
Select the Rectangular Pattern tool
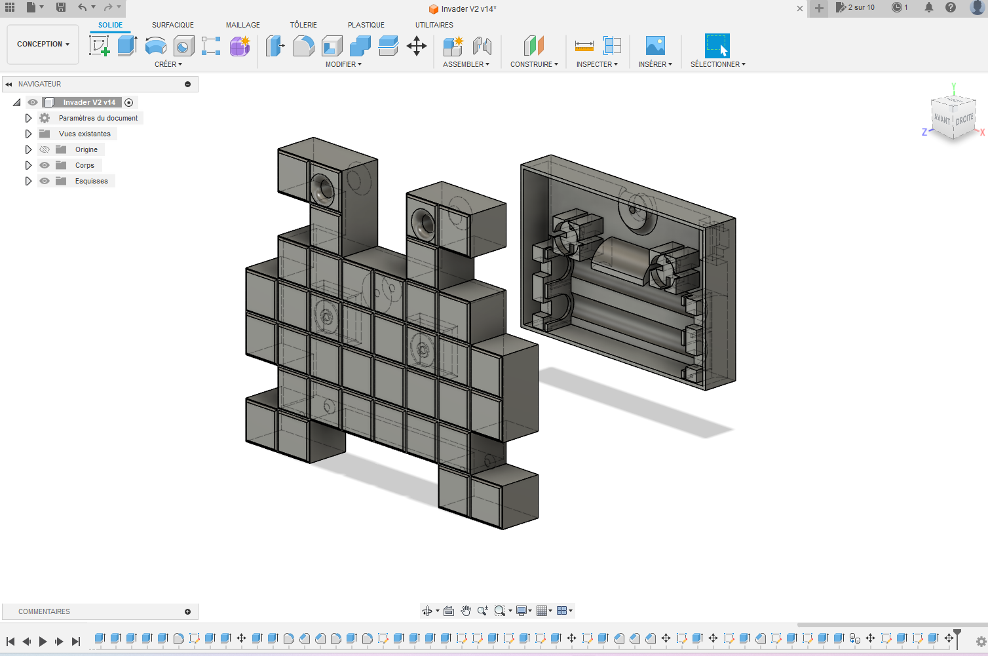211,46
